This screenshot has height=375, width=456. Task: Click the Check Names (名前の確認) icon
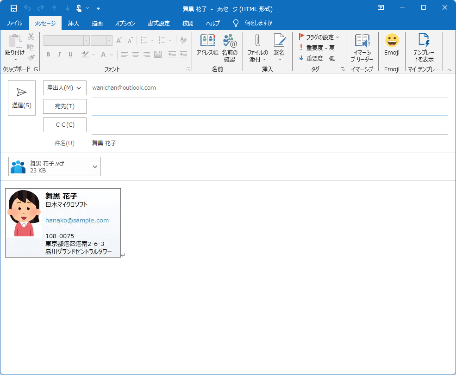[230, 46]
